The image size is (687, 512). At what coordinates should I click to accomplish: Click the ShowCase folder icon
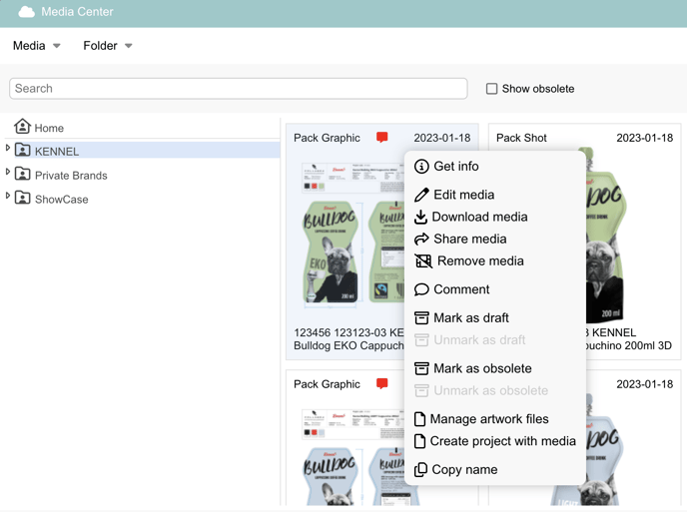point(22,198)
